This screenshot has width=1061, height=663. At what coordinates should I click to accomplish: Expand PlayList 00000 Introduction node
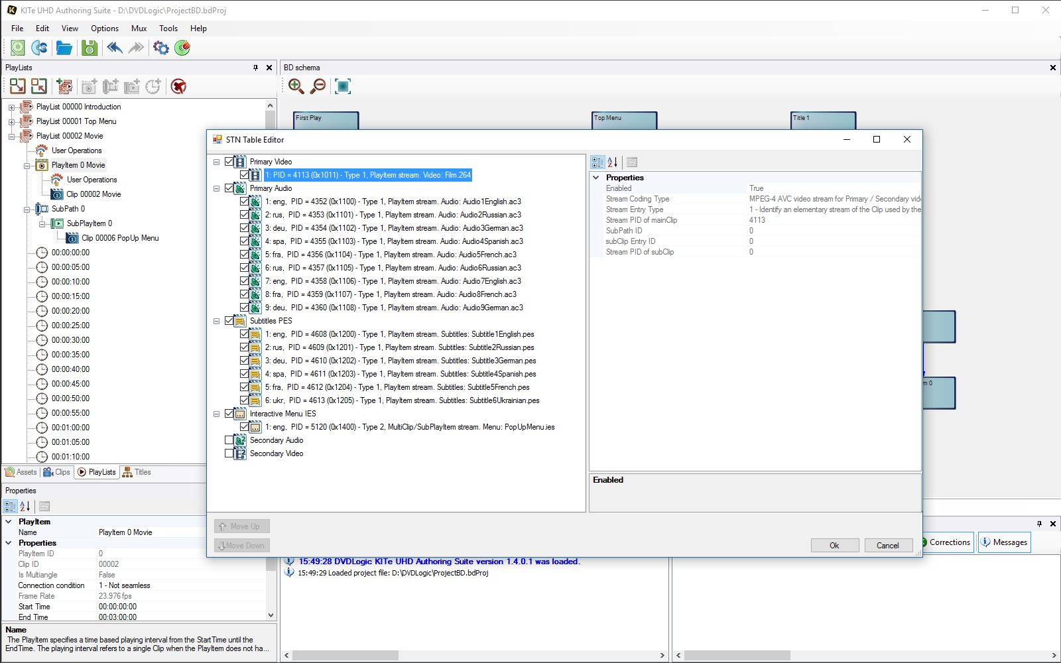[11, 107]
